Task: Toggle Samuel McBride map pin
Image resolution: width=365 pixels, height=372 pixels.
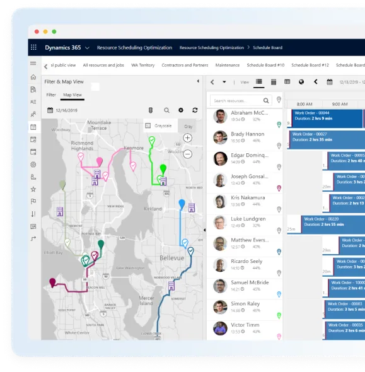Action: tap(279, 294)
